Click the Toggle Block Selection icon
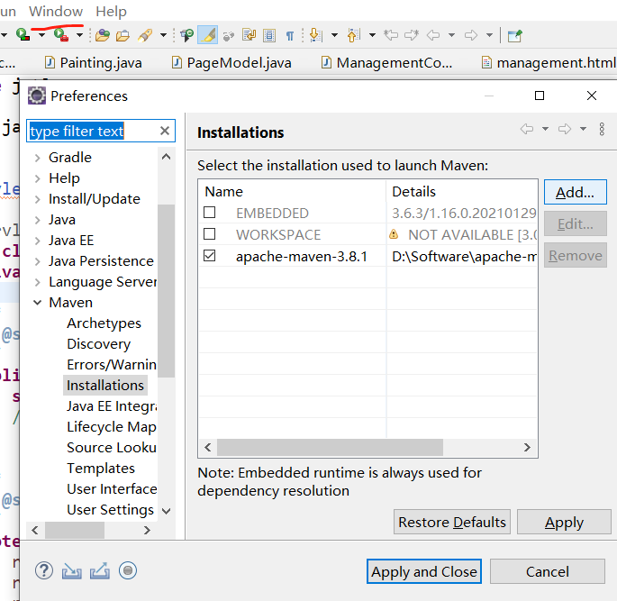The height and width of the screenshot is (601, 617). click(x=269, y=35)
